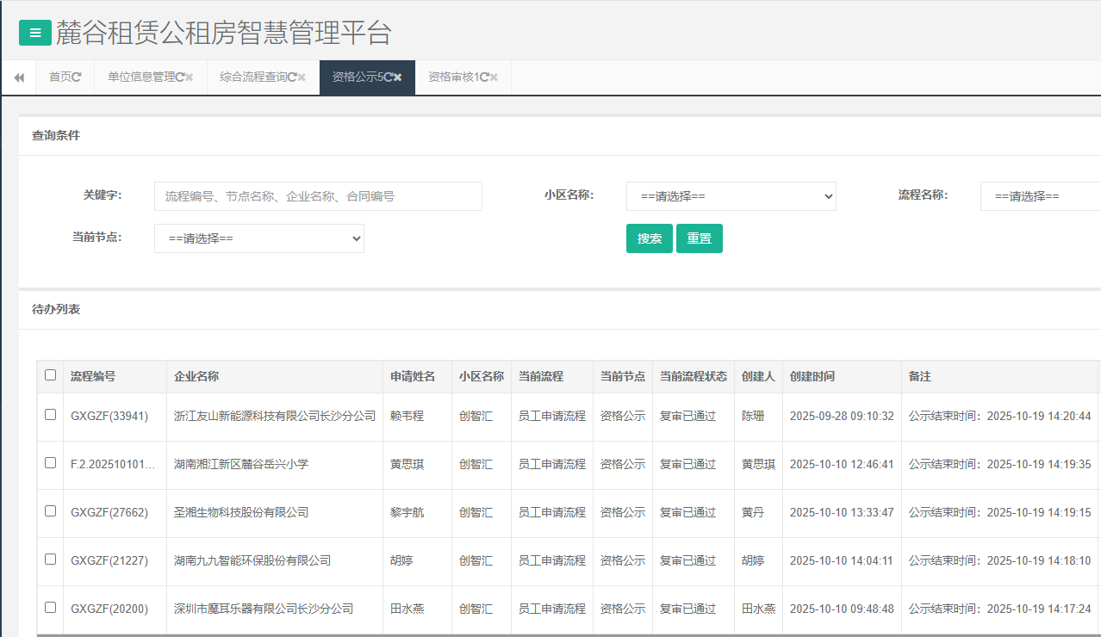Screen dimensions: 1101x637
Task: Refresh the 首页 tab using its reload icon
Action: (x=78, y=77)
